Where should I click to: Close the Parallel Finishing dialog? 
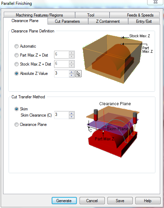click(155, 2)
